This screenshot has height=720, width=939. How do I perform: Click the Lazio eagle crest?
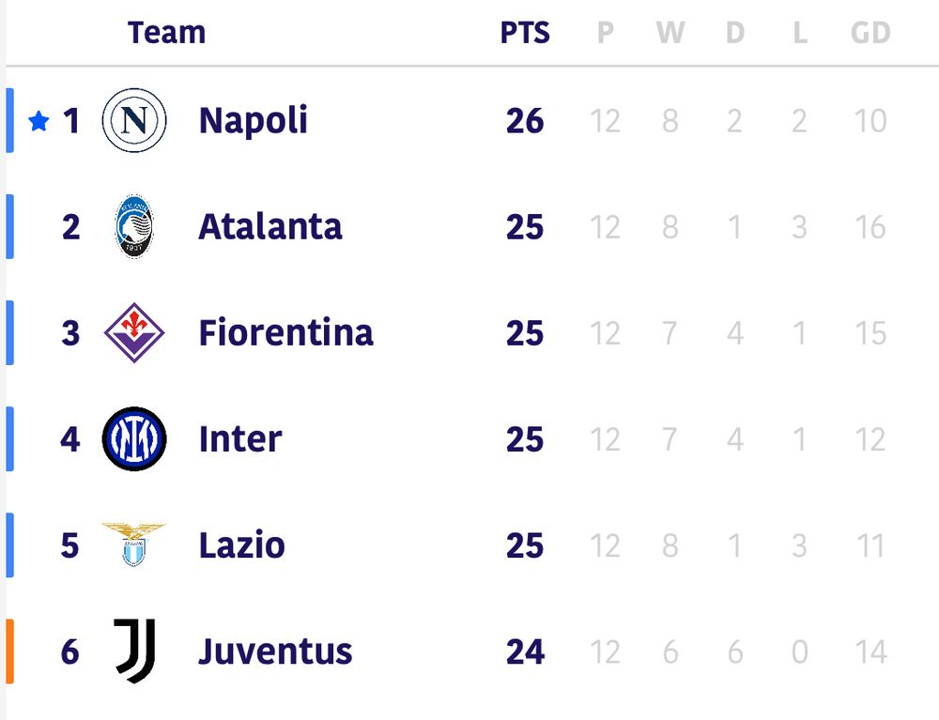click(x=134, y=544)
